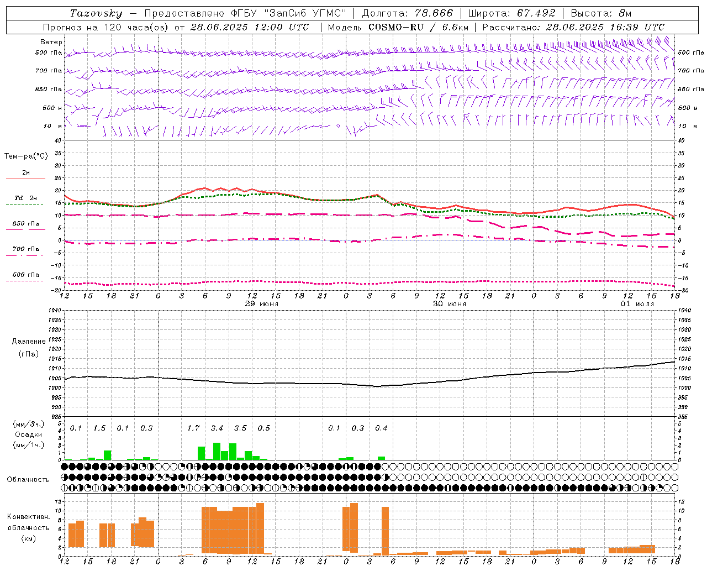This screenshot has height=566, width=707.
Task: Click the 3.4 precipitation total
Action: click(x=217, y=428)
